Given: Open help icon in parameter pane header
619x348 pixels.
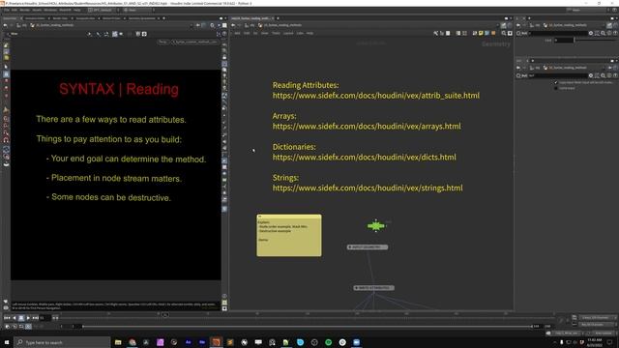Looking at the screenshot, I should (x=615, y=33).
